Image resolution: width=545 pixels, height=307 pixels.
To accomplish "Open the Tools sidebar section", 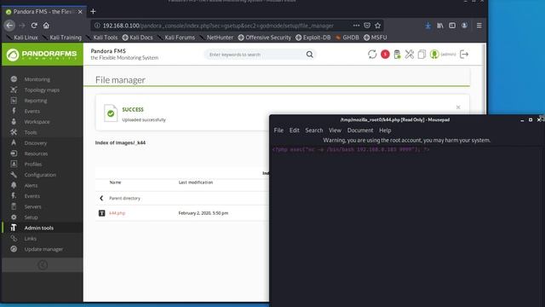I will 31,132.
